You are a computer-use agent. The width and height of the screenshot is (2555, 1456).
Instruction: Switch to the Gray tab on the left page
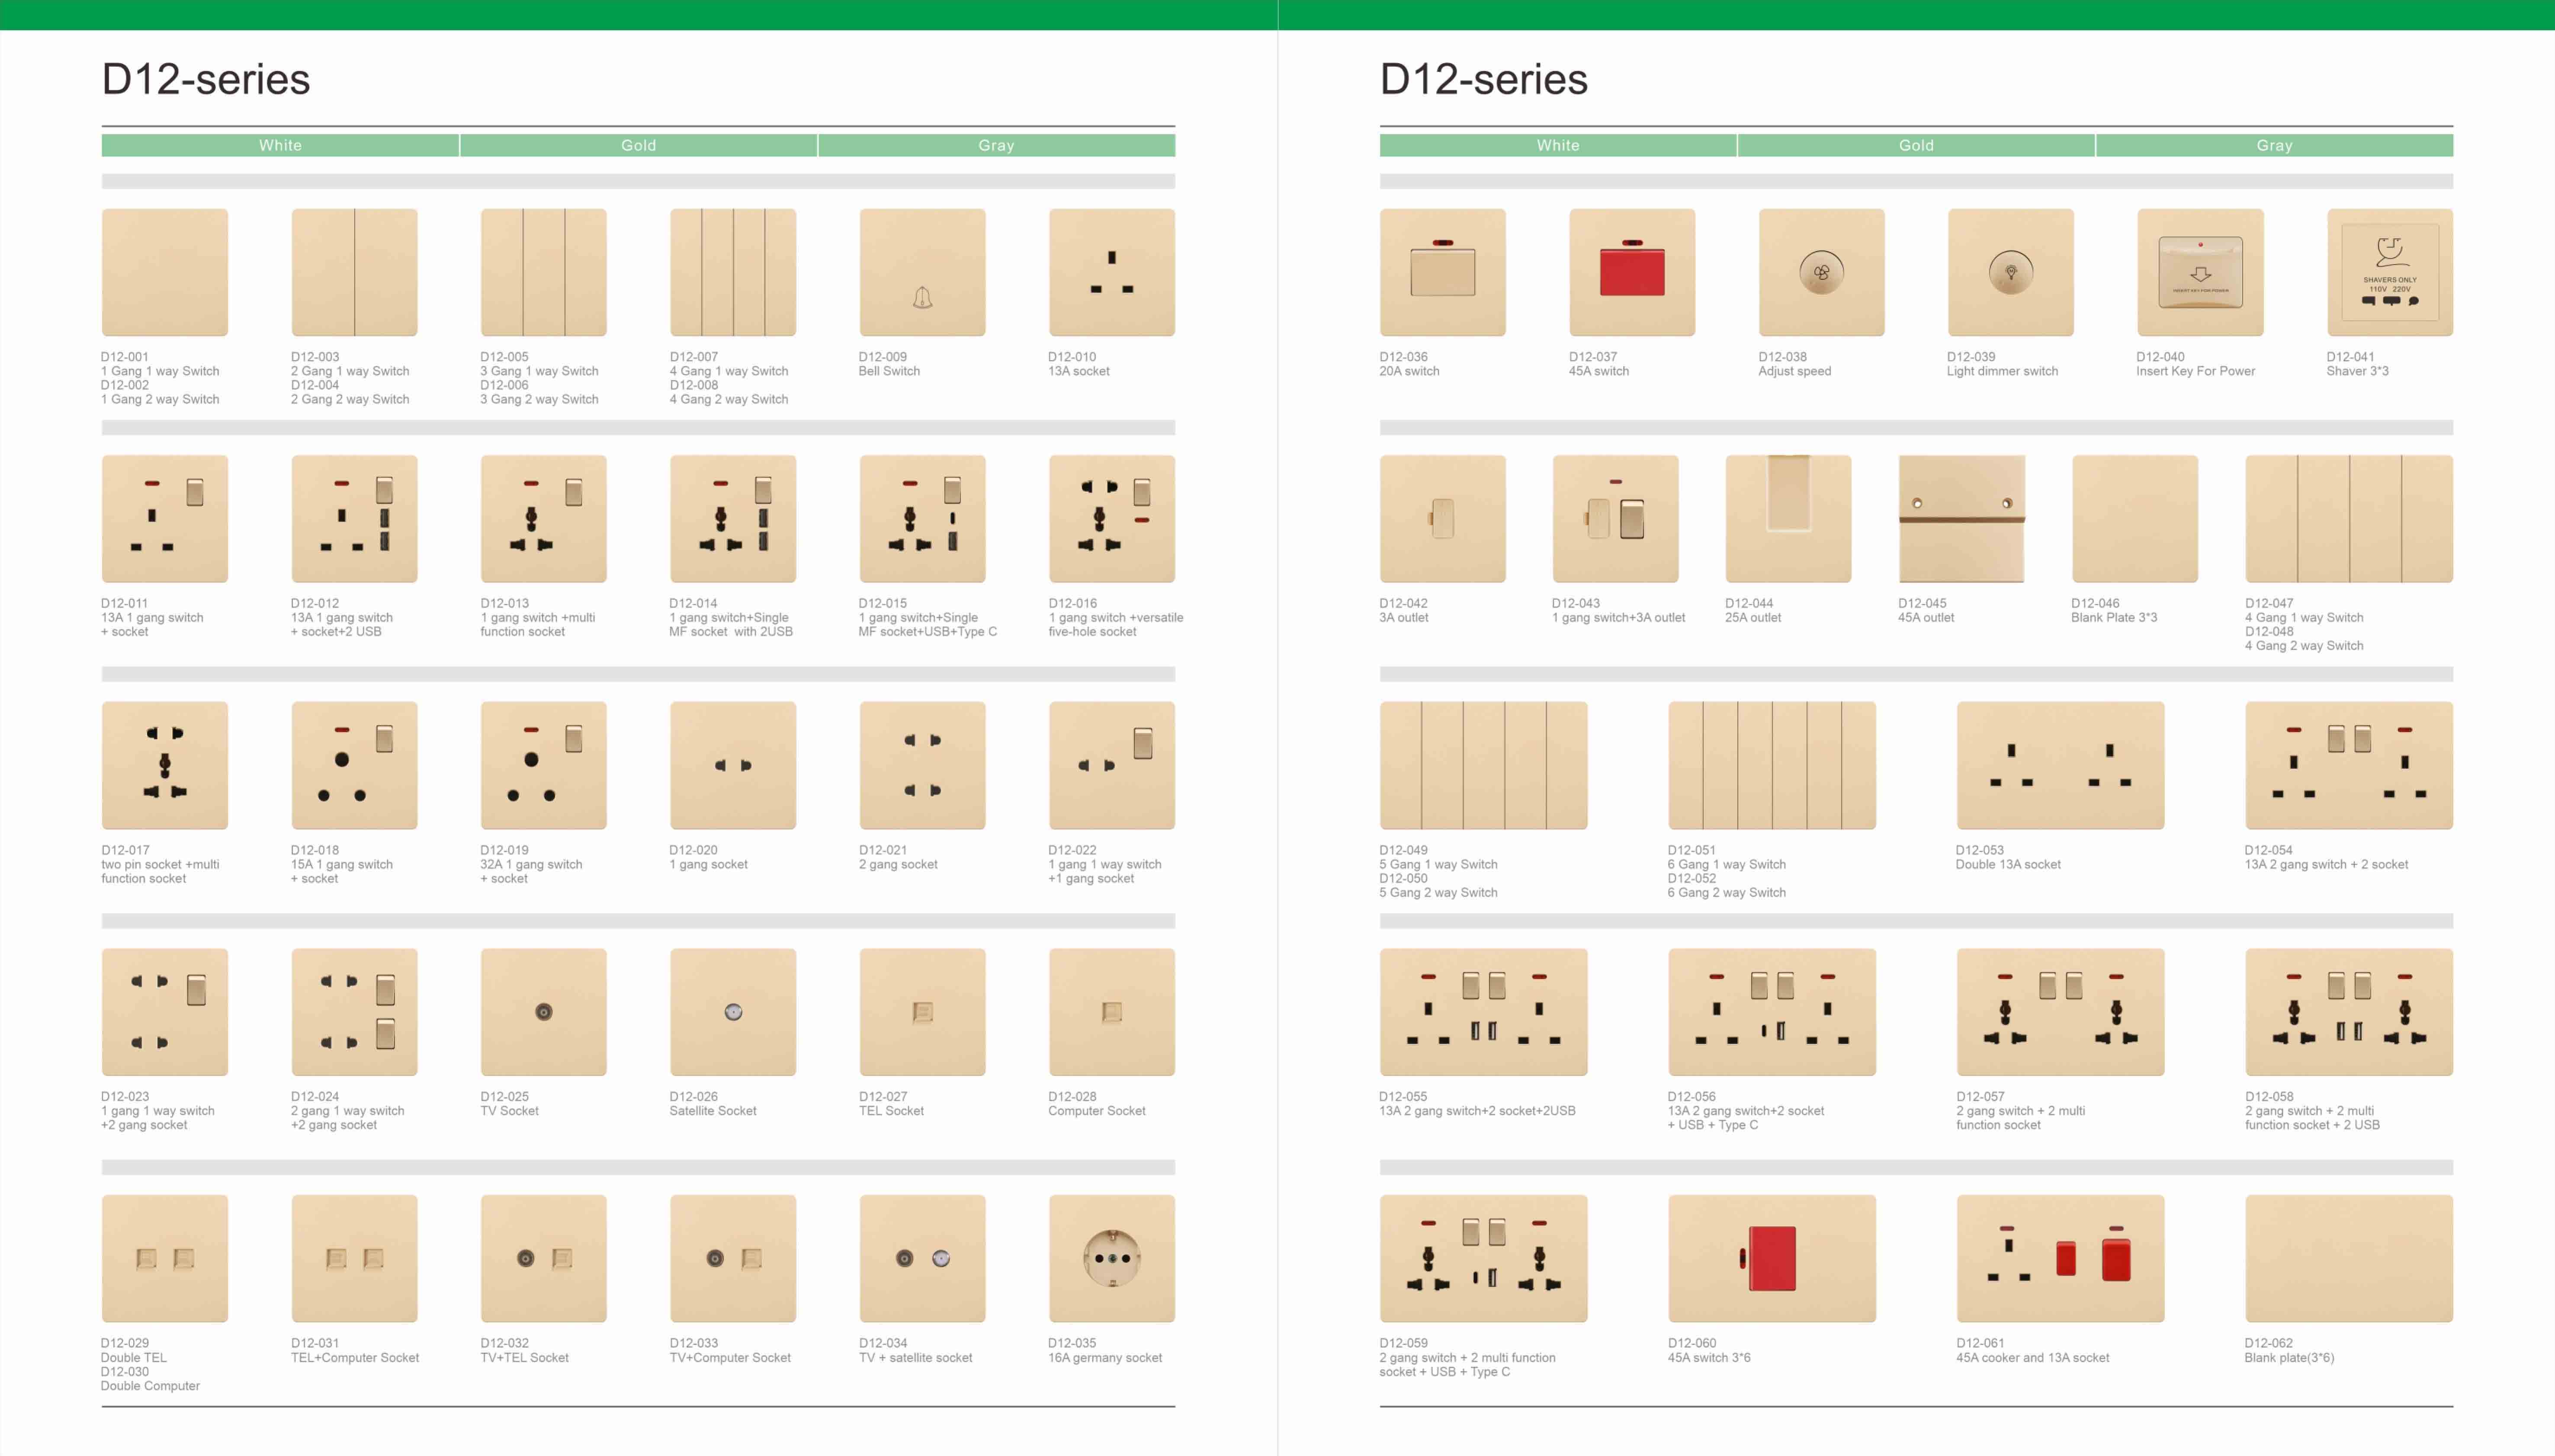coord(996,146)
